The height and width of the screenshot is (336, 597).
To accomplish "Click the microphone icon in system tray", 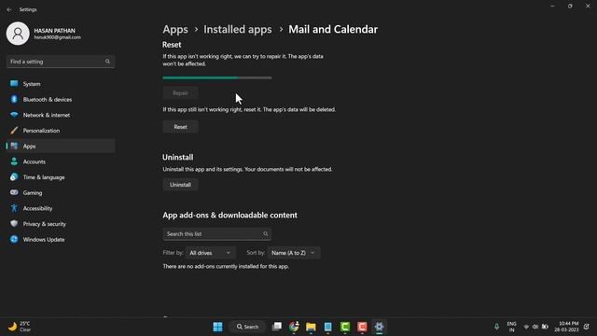I will click(496, 327).
